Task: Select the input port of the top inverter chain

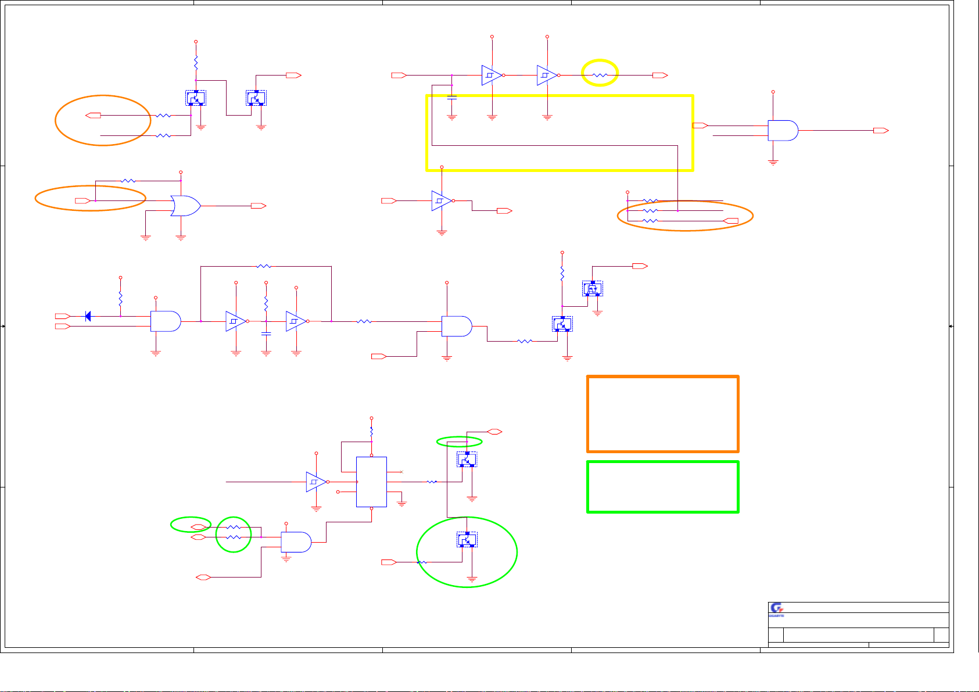Action: [399, 75]
